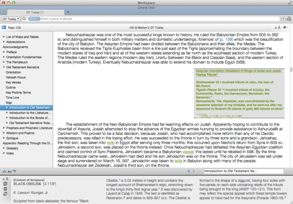
Task: Collapse Old Testament Narrative section
Action: [x=4, y=67]
